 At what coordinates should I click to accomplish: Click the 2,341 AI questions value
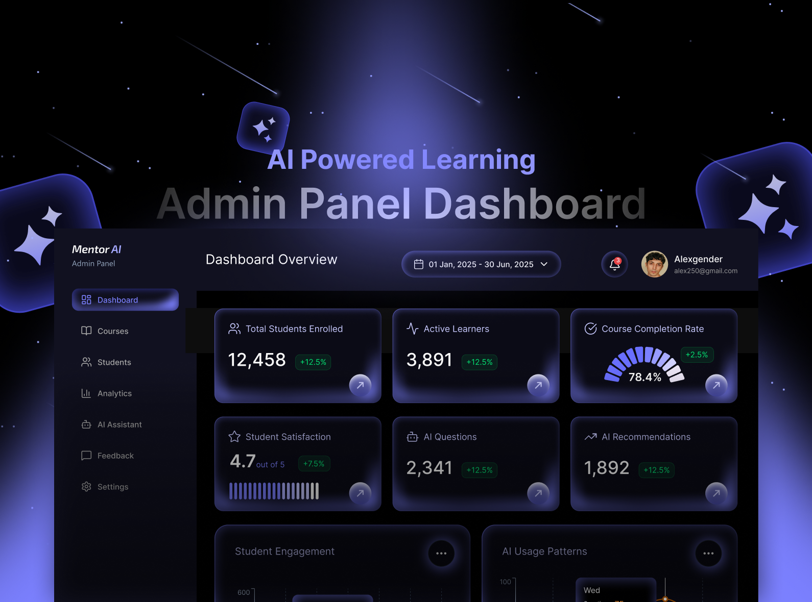tap(429, 468)
